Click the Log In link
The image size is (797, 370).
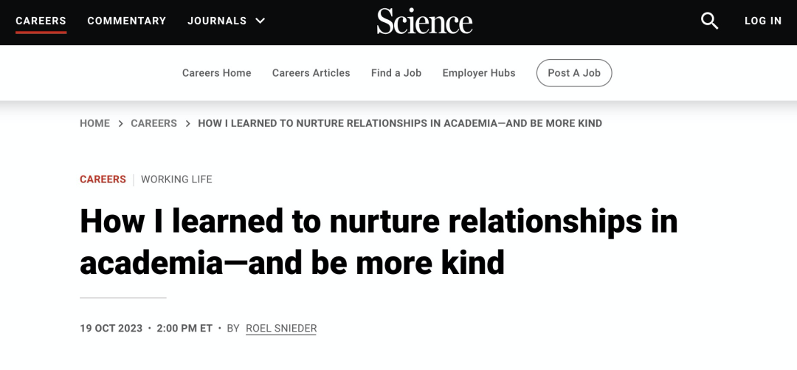pos(763,21)
